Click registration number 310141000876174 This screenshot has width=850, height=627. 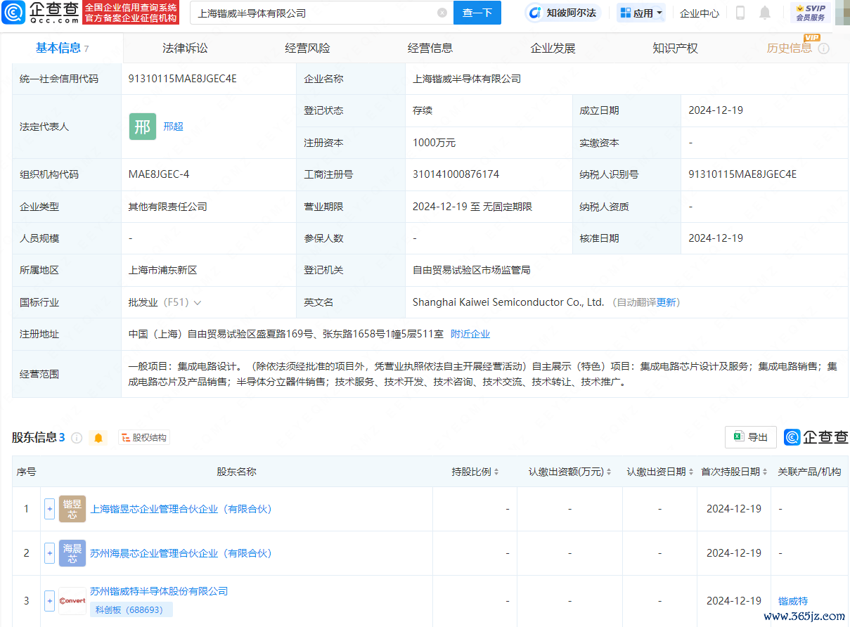point(456,174)
